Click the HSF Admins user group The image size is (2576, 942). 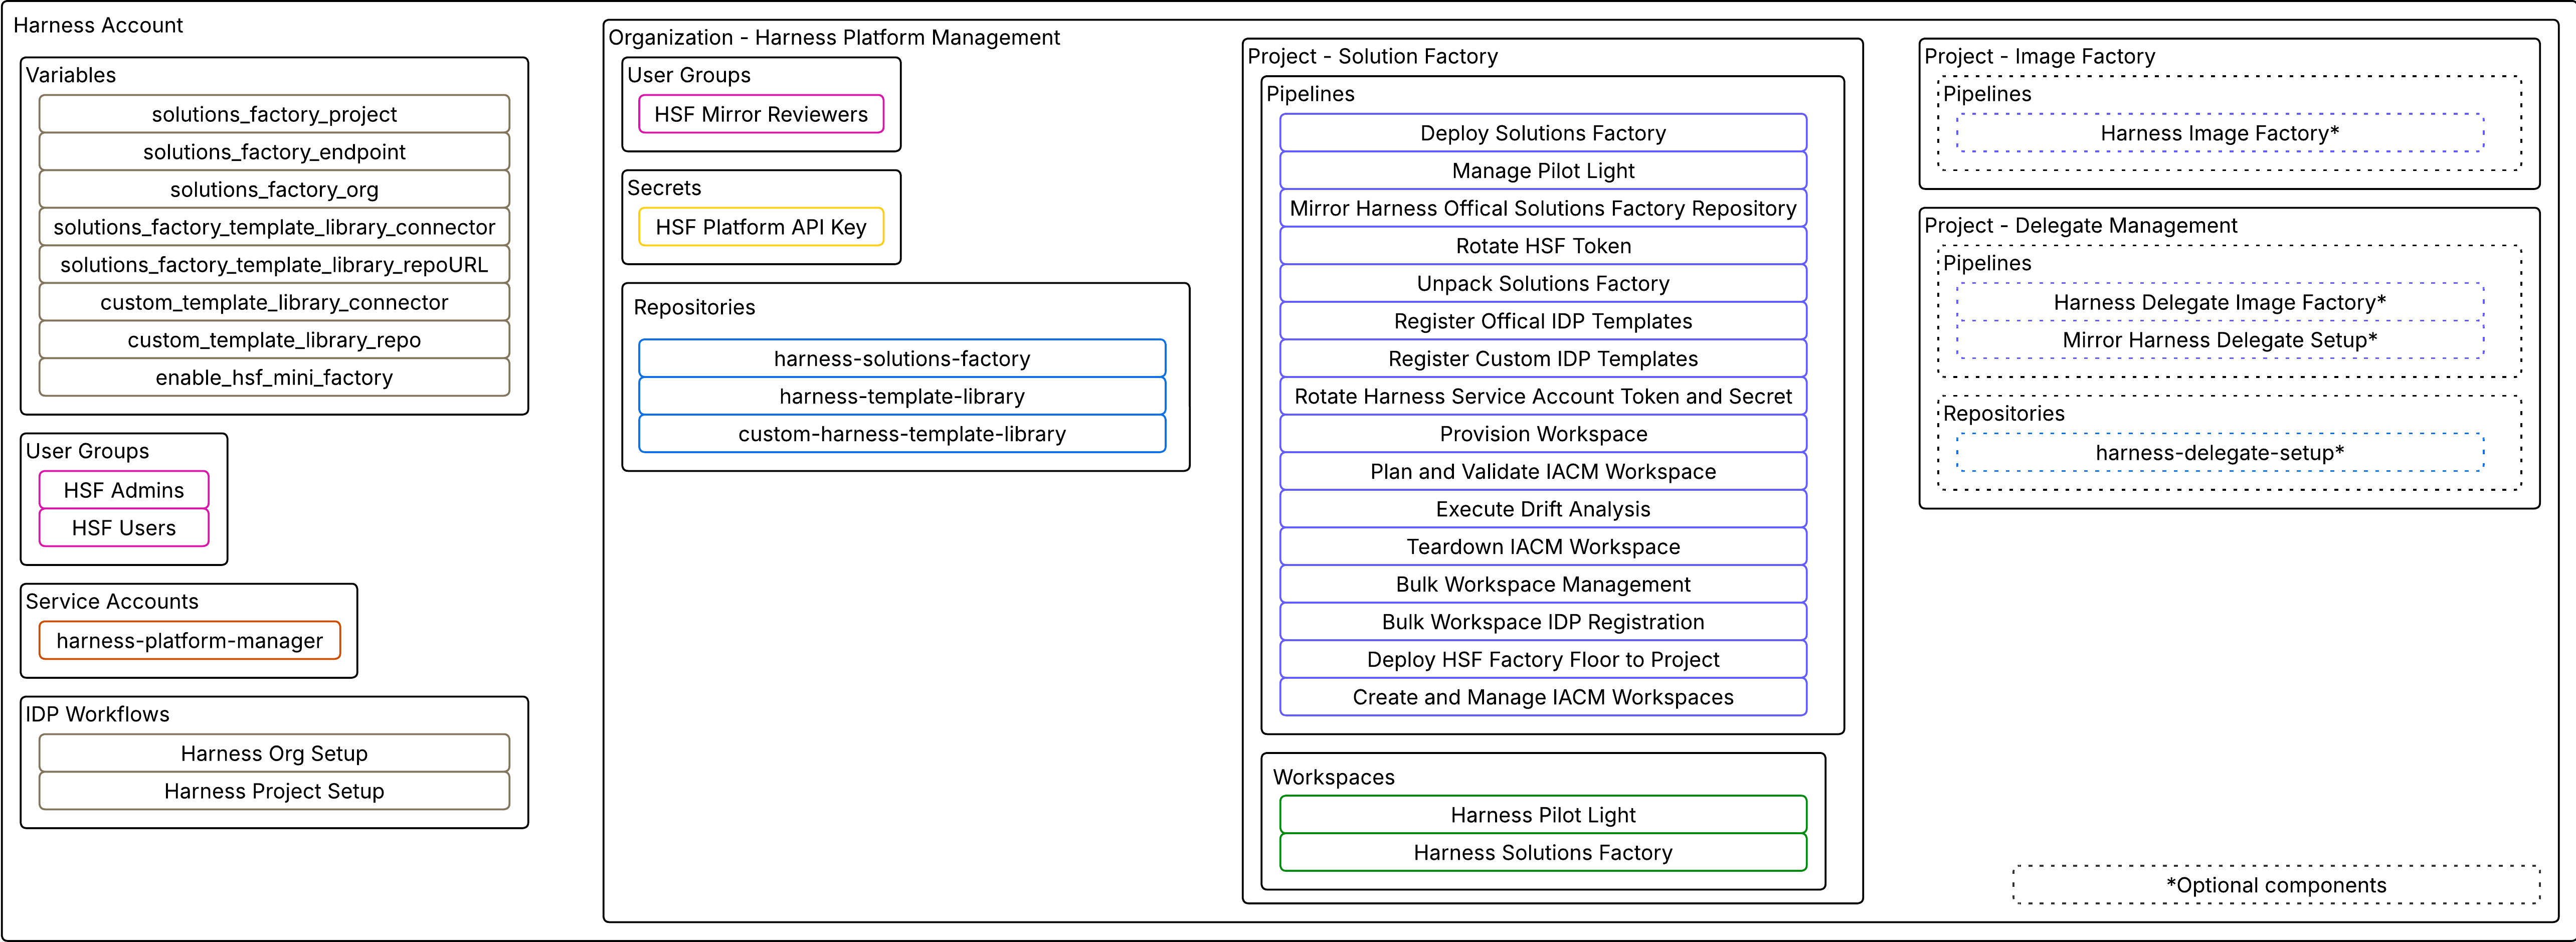124,490
